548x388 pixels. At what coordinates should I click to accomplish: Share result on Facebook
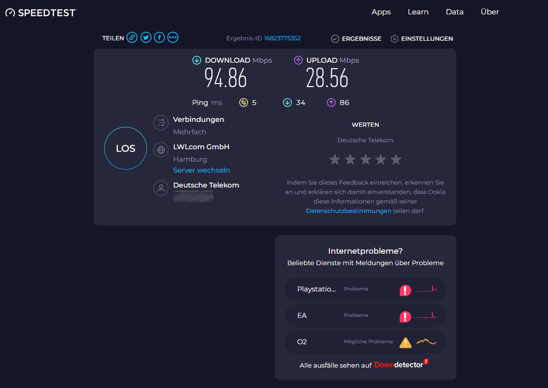tap(159, 37)
